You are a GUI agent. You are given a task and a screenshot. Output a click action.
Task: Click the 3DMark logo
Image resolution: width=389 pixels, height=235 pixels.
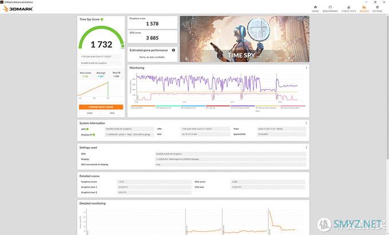click(x=18, y=9)
